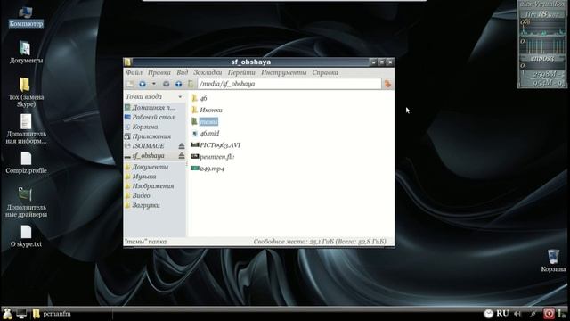Eject the ISOIMAGE volume
The width and height of the screenshot is (570, 321).
[182, 146]
